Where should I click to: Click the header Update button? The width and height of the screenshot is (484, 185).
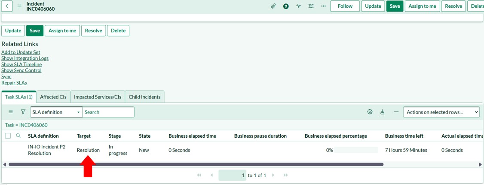[x=373, y=6]
